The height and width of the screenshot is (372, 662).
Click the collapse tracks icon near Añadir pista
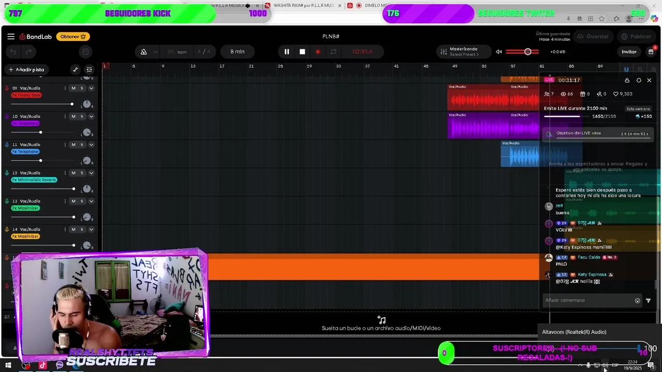[89, 70]
